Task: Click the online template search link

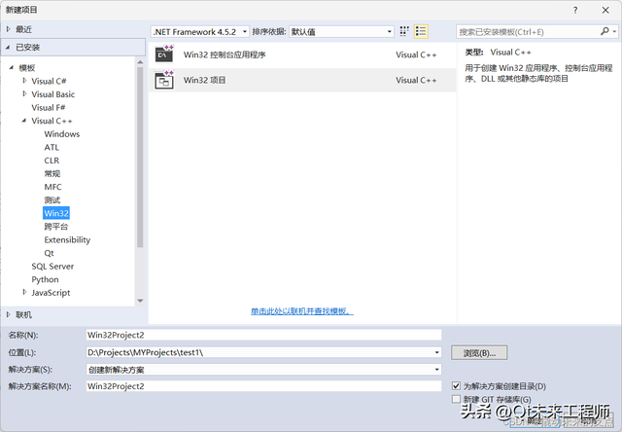Action: click(302, 311)
